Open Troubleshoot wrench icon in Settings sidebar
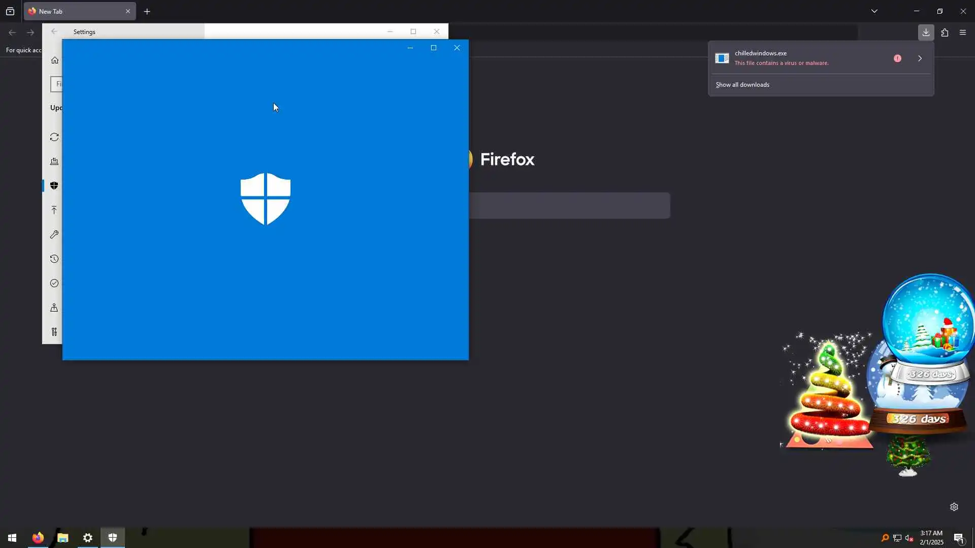Image resolution: width=975 pixels, height=548 pixels. (54, 234)
